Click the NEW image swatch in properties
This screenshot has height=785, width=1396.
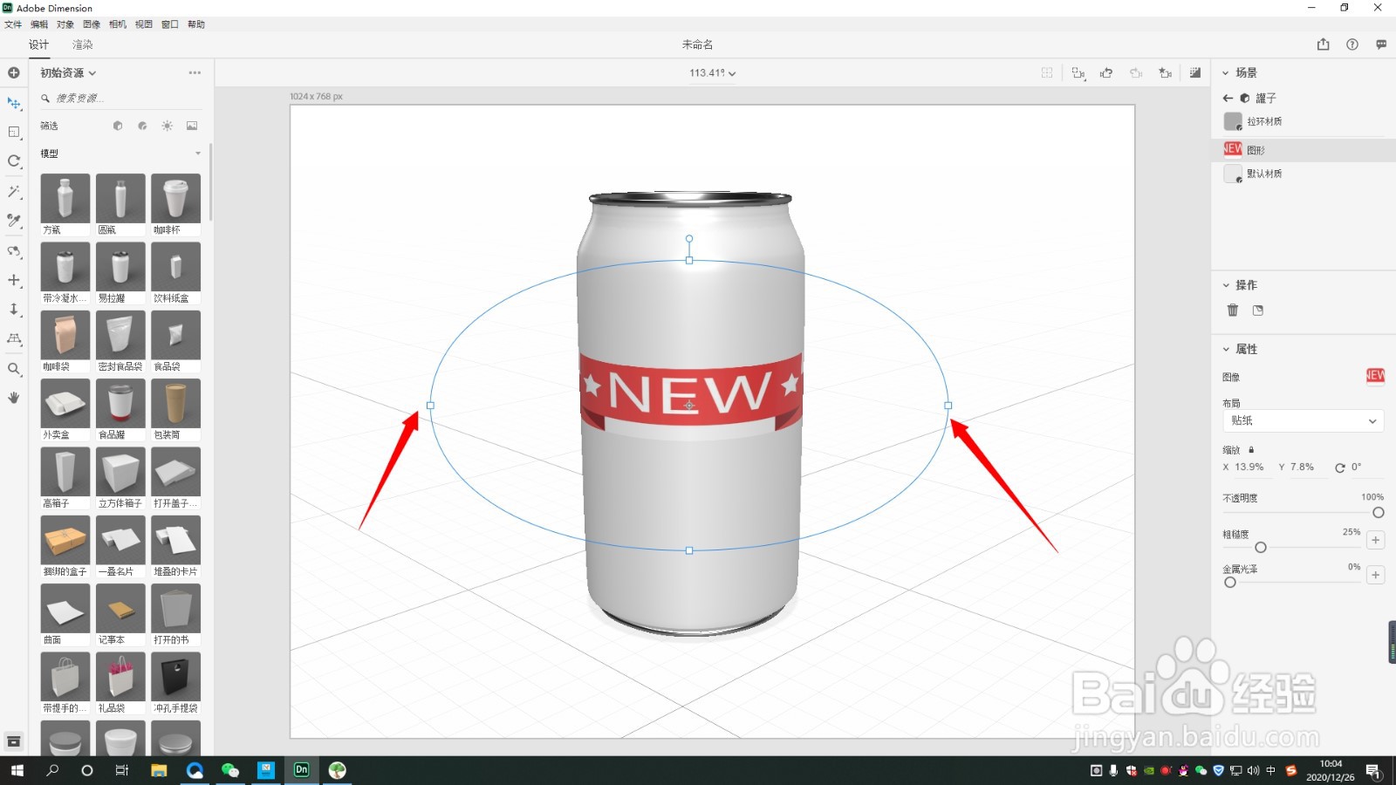coord(1375,376)
